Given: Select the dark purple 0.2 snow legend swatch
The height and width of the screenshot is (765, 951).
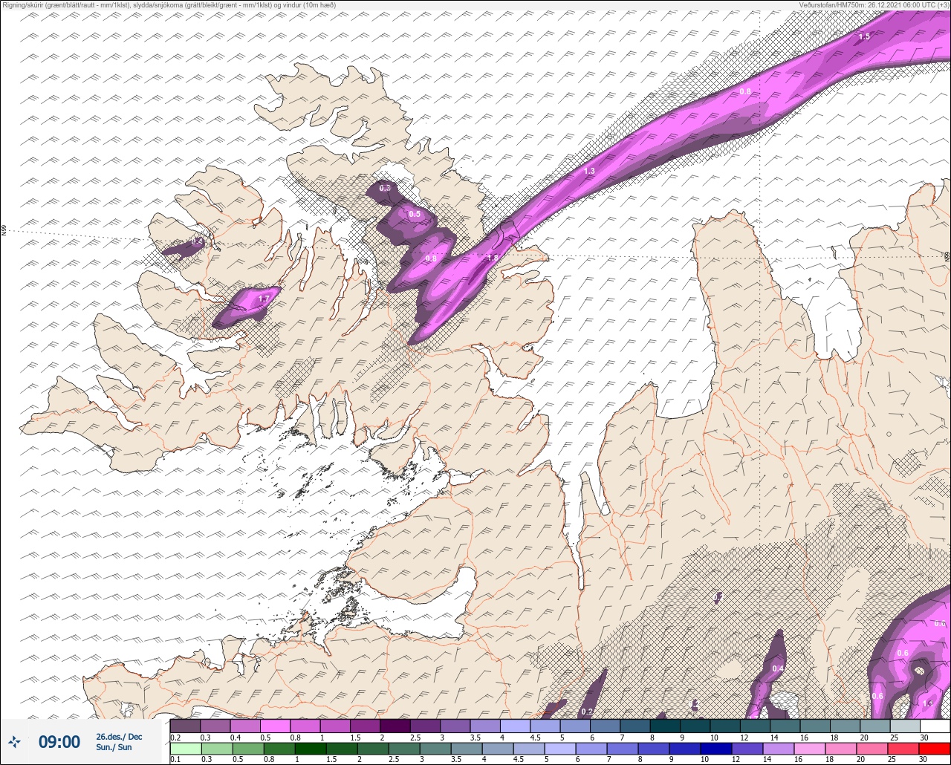Looking at the screenshot, I should [x=185, y=726].
